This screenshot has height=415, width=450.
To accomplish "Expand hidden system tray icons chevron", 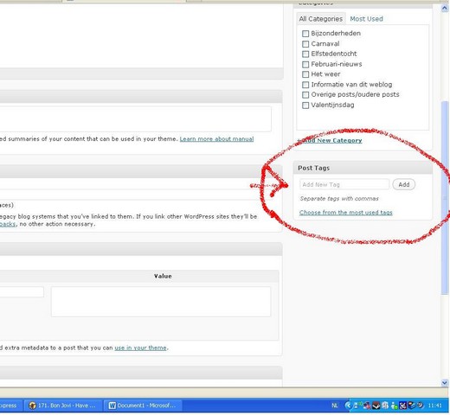I will 348,405.
